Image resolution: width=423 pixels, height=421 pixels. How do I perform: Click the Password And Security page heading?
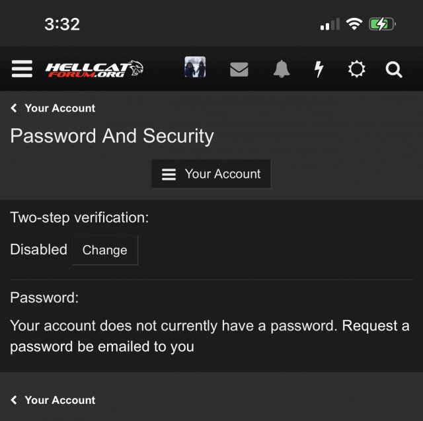coord(112,136)
